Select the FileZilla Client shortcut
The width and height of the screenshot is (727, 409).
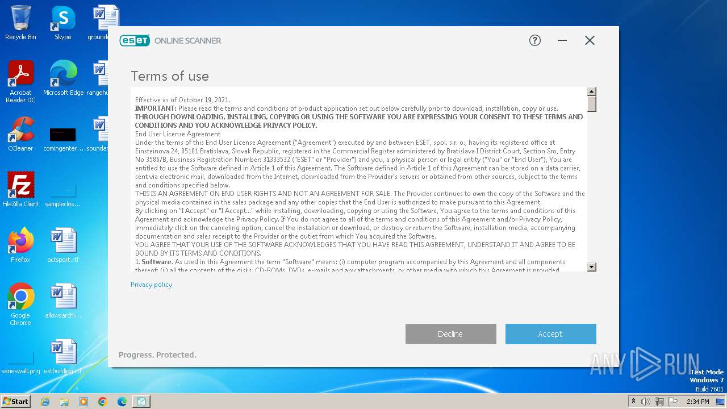point(20,190)
